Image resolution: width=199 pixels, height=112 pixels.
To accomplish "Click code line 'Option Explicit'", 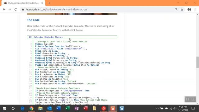I will point(44,44).
